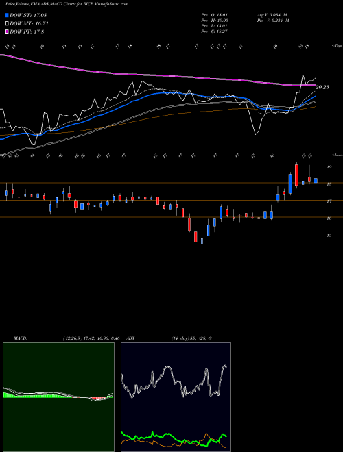Click inside the green MACD chart panel
Image resolution: width=343 pixels, height=452 pixels.
click(58, 397)
